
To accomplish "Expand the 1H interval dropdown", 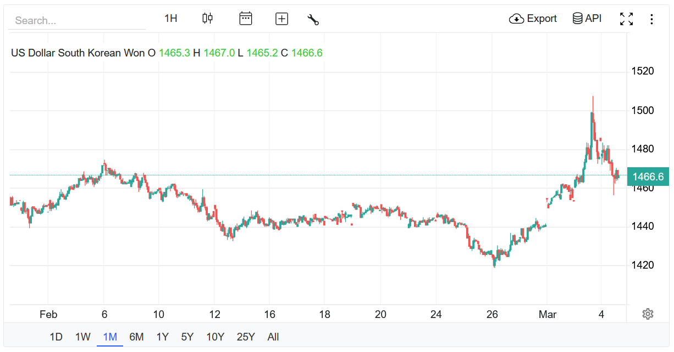I will [x=171, y=19].
